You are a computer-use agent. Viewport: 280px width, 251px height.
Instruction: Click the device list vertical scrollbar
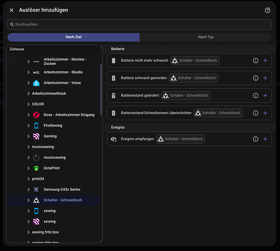pos(101,90)
